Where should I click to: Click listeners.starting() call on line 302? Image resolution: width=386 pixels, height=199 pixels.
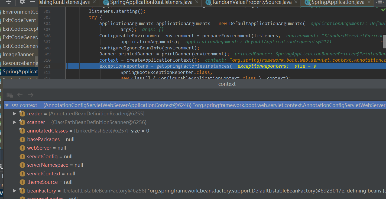[117, 11]
